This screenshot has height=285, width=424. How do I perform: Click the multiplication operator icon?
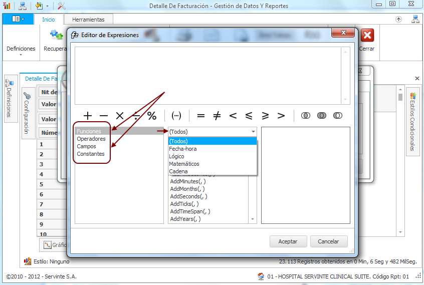coord(120,116)
